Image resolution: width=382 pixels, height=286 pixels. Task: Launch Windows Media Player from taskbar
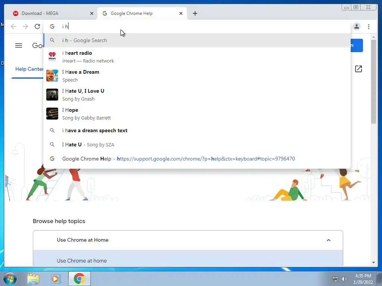click(56, 279)
